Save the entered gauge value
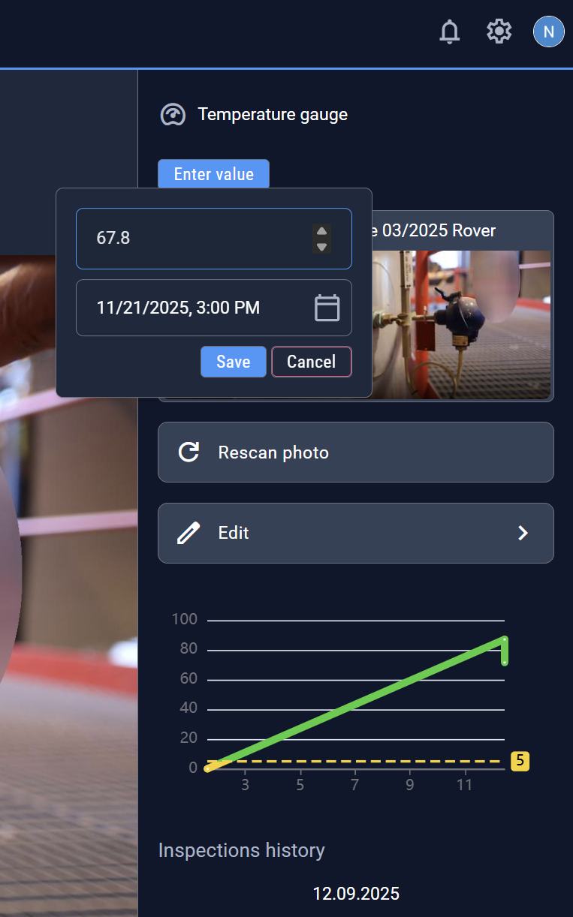Screen dimensions: 573x917 click(x=234, y=362)
